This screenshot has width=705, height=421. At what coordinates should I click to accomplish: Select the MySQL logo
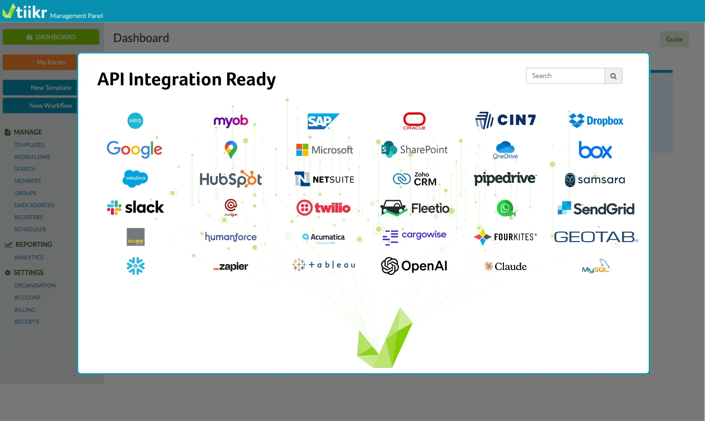(596, 266)
